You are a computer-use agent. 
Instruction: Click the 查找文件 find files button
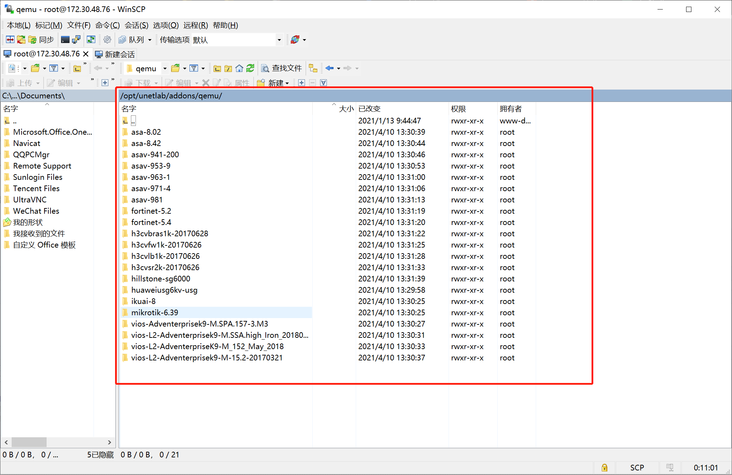tap(281, 68)
